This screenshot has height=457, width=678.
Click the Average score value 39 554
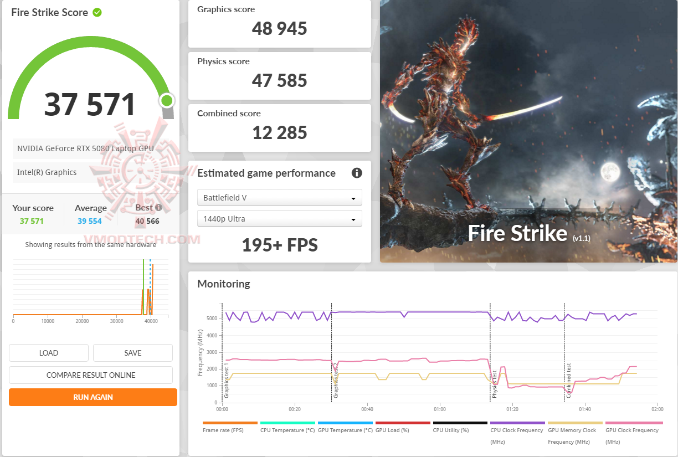click(x=90, y=221)
